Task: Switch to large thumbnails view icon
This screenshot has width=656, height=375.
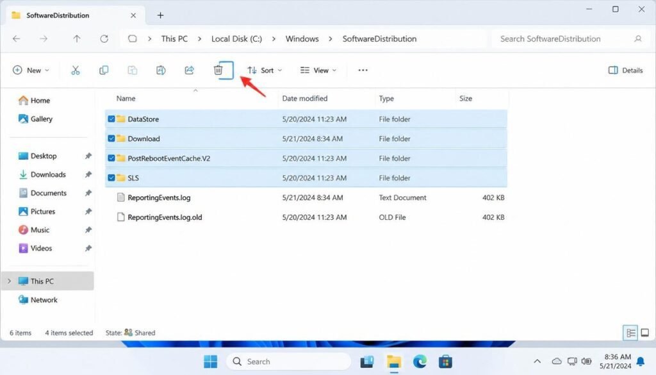Action: 644,333
